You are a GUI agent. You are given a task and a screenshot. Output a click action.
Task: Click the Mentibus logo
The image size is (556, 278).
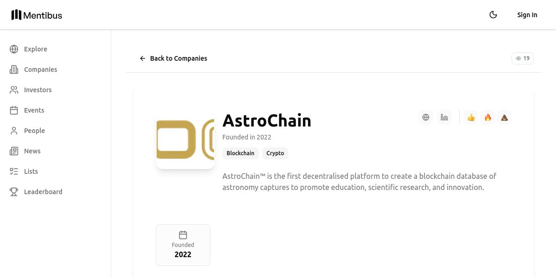pos(37,15)
